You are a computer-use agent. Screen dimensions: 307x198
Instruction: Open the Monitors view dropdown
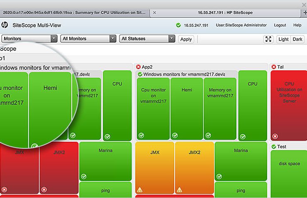tap(29, 39)
